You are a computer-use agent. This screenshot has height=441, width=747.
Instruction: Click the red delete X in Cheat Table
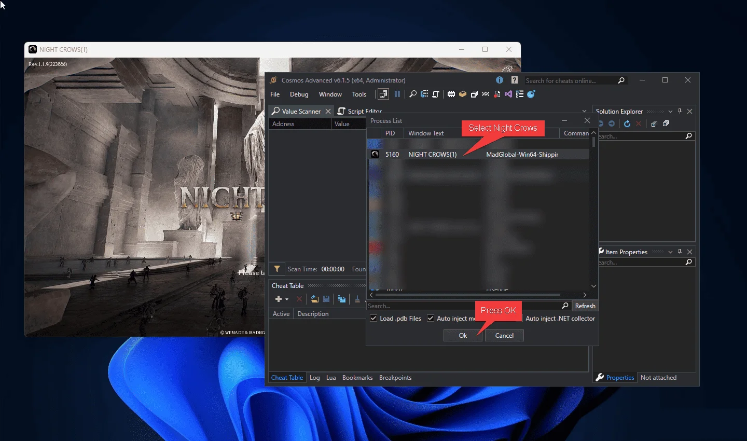pos(299,299)
